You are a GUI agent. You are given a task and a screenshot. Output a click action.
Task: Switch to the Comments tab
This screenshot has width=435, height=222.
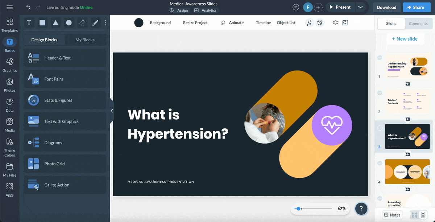pos(418,24)
